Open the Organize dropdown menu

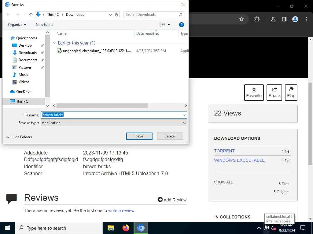pos(17,25)
